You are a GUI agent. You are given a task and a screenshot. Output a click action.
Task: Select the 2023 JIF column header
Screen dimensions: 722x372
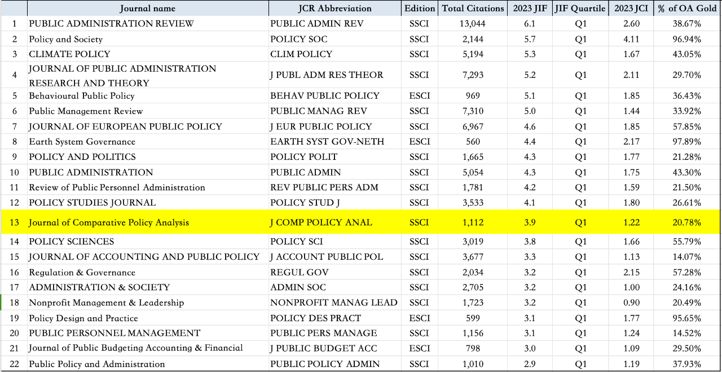point(529,8)
